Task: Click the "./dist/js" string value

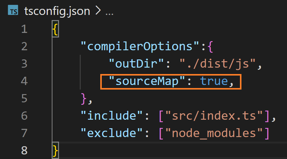Action: [218, 64]
